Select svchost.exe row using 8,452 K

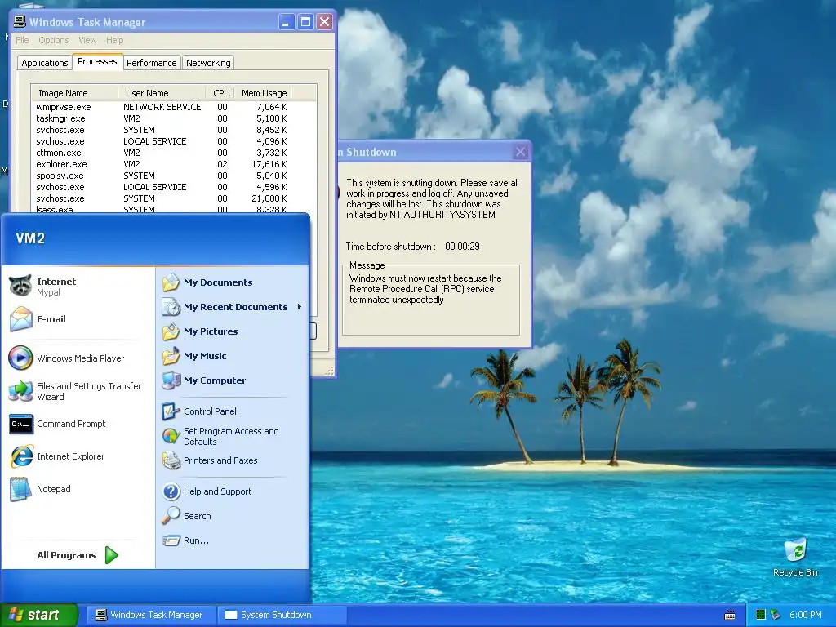[x=174, y=130]
